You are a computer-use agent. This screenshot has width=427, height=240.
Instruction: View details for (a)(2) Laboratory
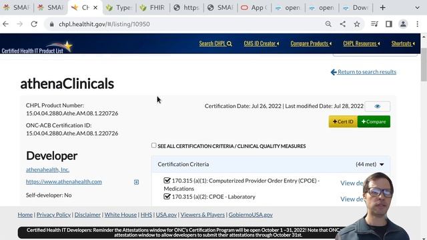(352, 199)
